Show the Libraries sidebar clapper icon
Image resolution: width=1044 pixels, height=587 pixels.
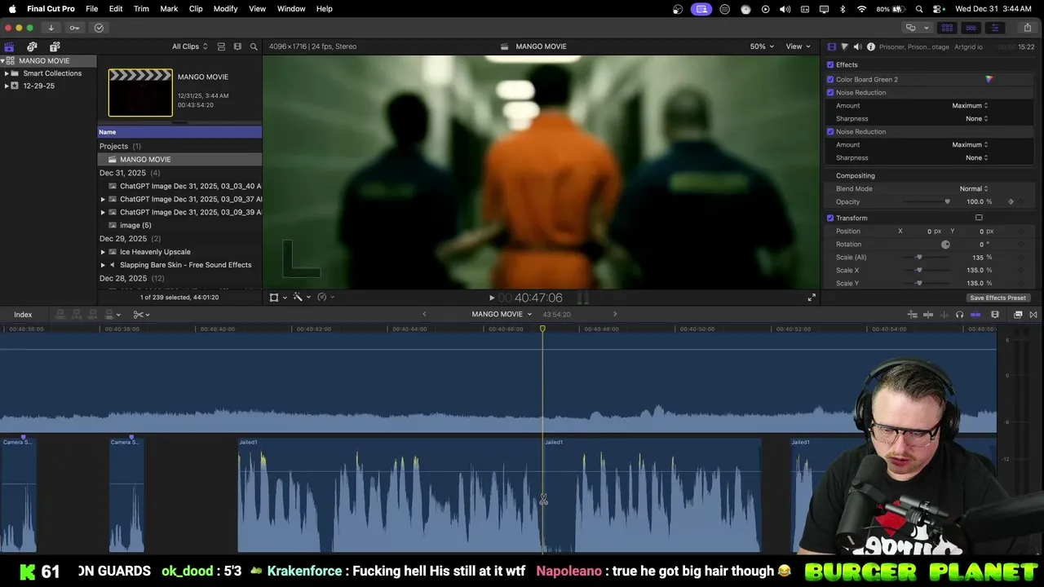(x=9, y=46)
